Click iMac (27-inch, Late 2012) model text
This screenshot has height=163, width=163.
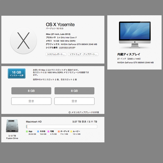58,34
